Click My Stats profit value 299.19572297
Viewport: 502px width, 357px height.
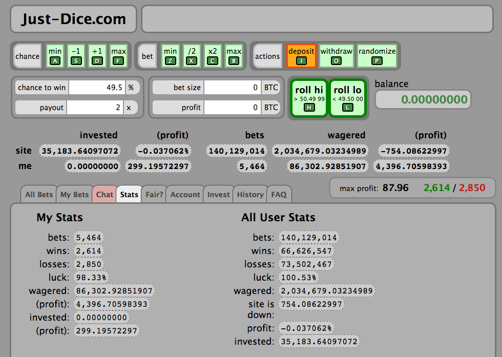point(107,331)
